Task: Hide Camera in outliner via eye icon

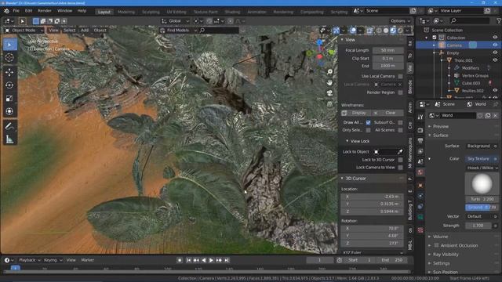Action: tap(495, 45)
